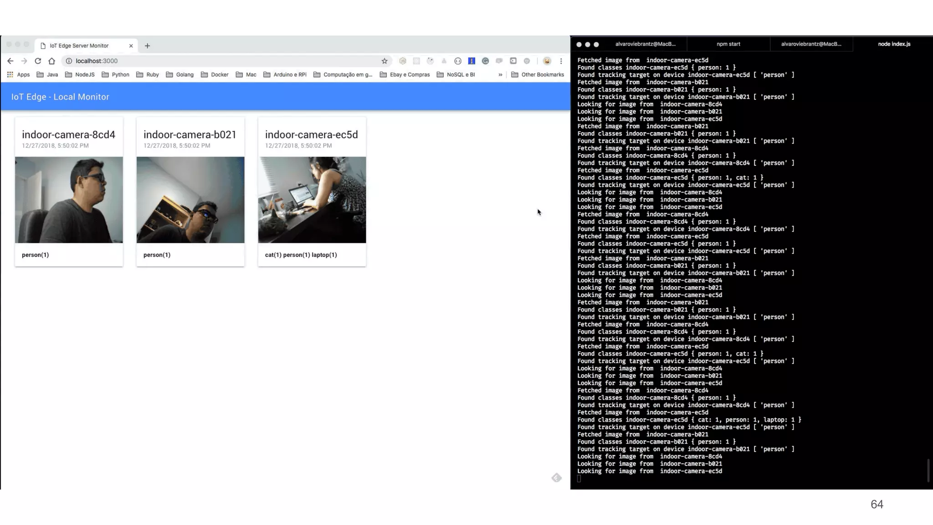Reload the localhost page
Viewport: 933px width, 525px height.
(x=38, y=61)
